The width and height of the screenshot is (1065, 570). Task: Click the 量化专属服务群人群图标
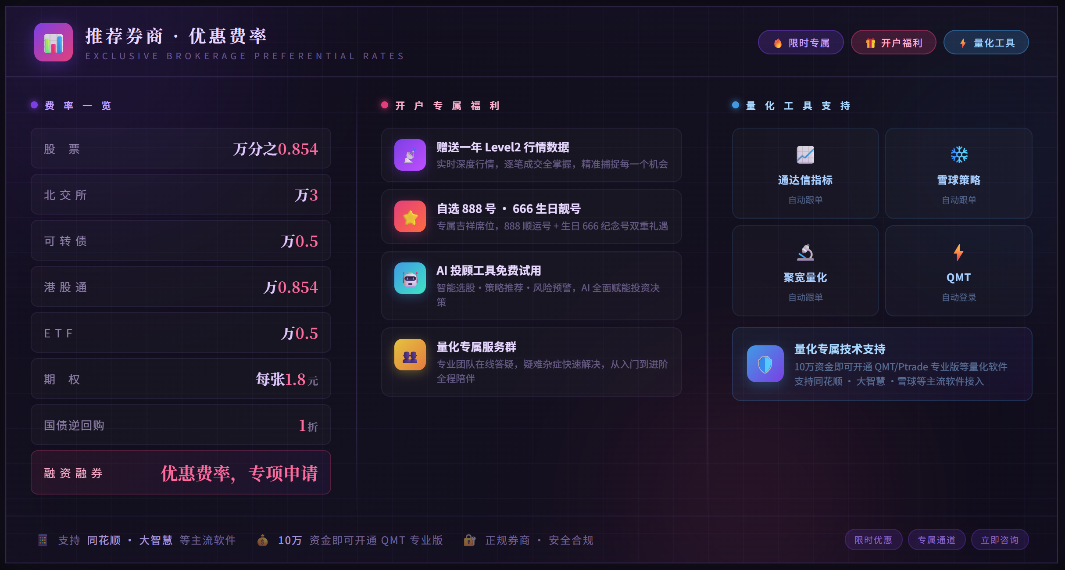pos(410,354)
